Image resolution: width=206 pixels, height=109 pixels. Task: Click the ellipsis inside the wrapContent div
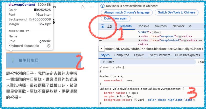coord(185,40)
